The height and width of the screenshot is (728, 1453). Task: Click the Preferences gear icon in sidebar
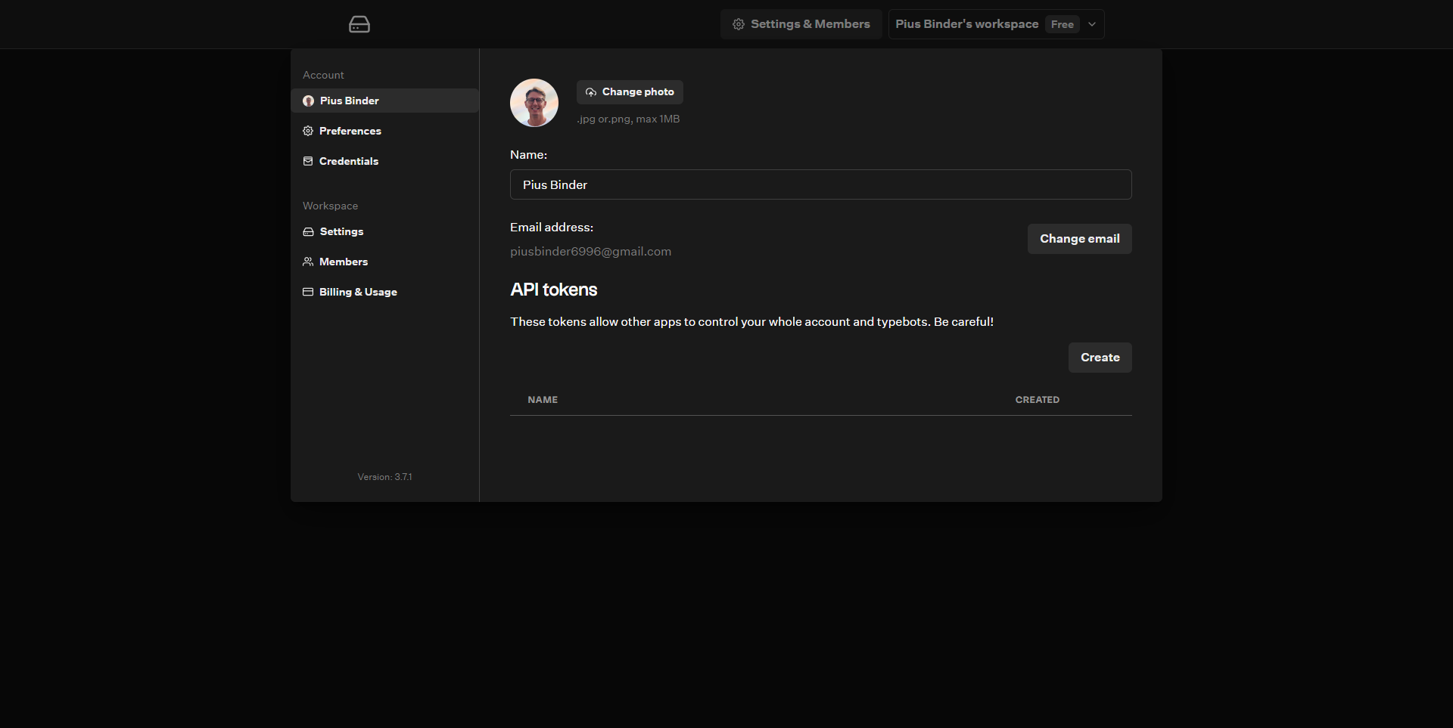tap(308, 131)
